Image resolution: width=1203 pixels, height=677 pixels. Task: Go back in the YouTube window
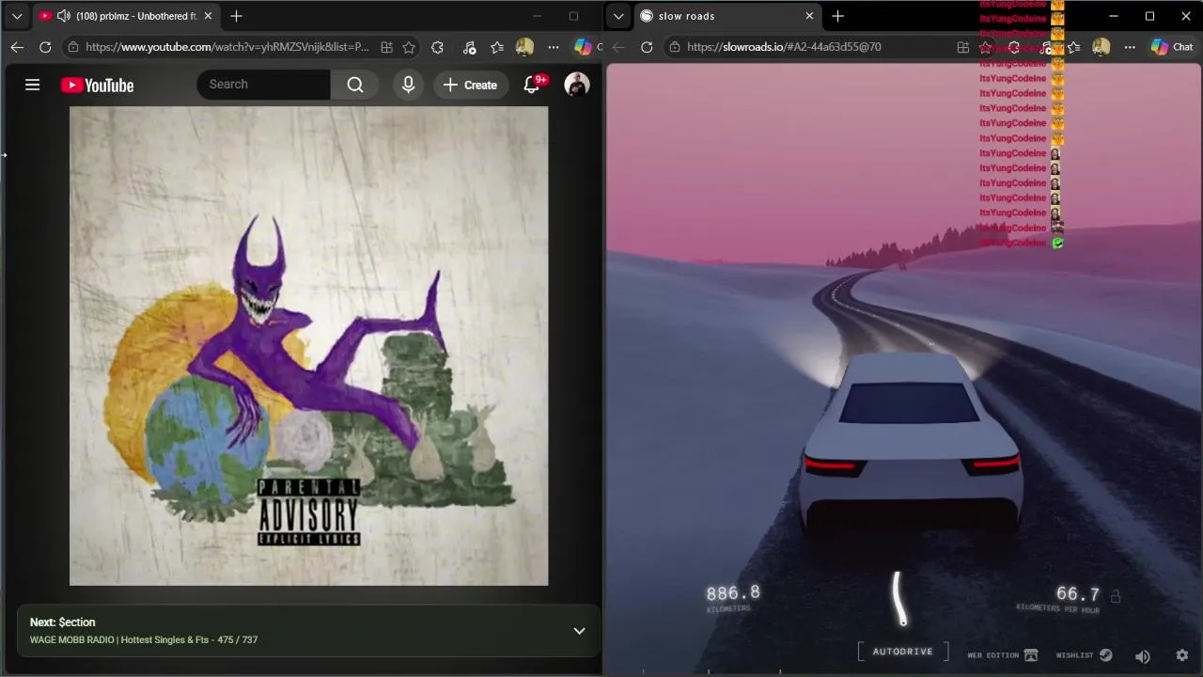pyautogui.click(x=17, y=47)
